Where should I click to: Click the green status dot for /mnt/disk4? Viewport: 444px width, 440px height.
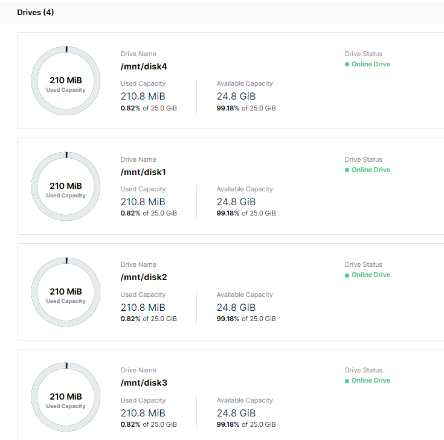coord(347,64)
